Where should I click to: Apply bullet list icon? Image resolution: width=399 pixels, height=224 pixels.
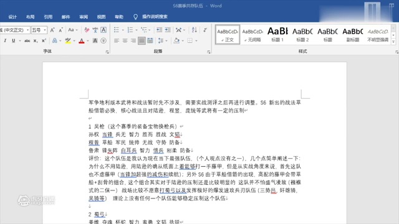tap(117, 30)
